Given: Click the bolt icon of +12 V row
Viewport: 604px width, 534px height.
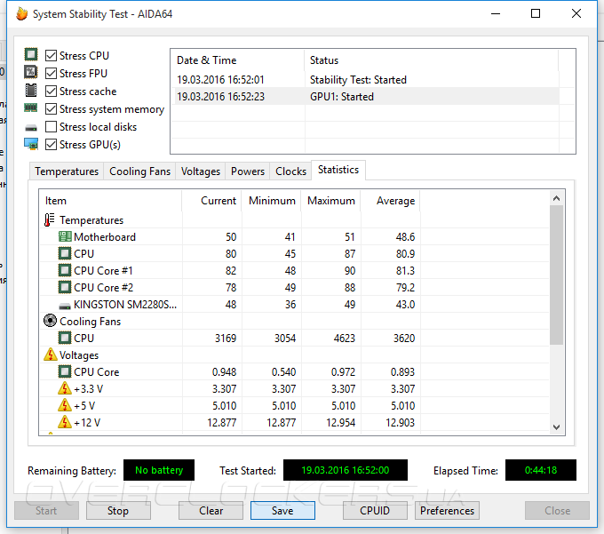Looking at the screenshot, I should tap(65, 422).
